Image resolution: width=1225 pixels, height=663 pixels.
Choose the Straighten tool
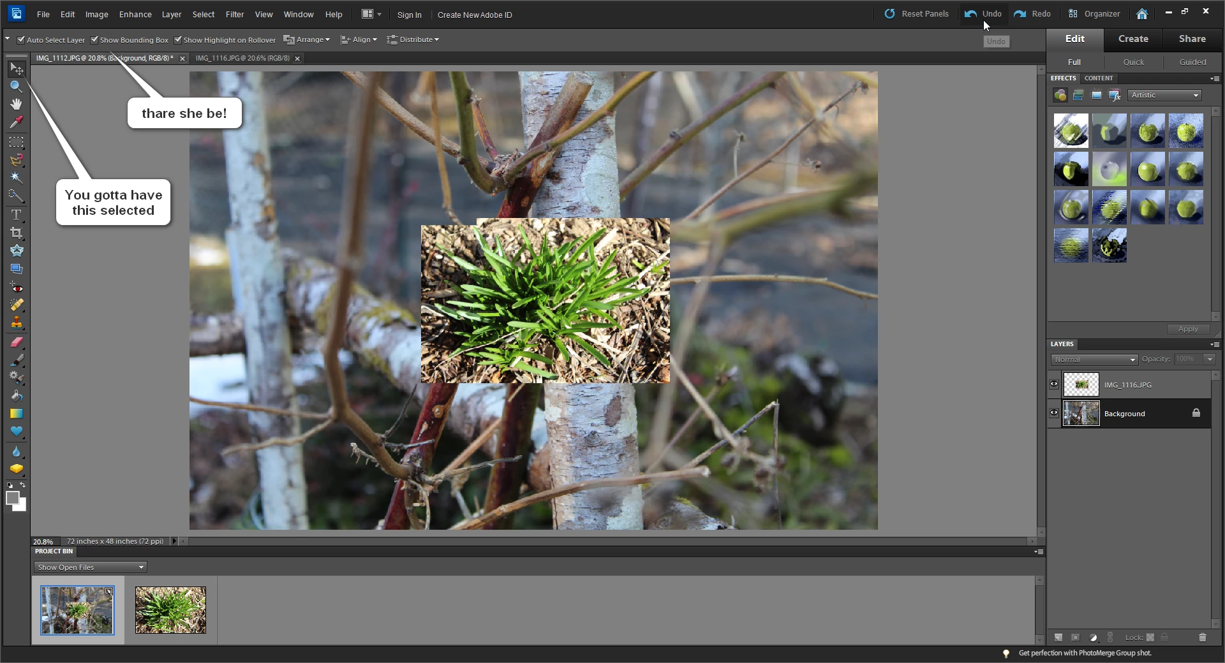(x=17, y=268)
